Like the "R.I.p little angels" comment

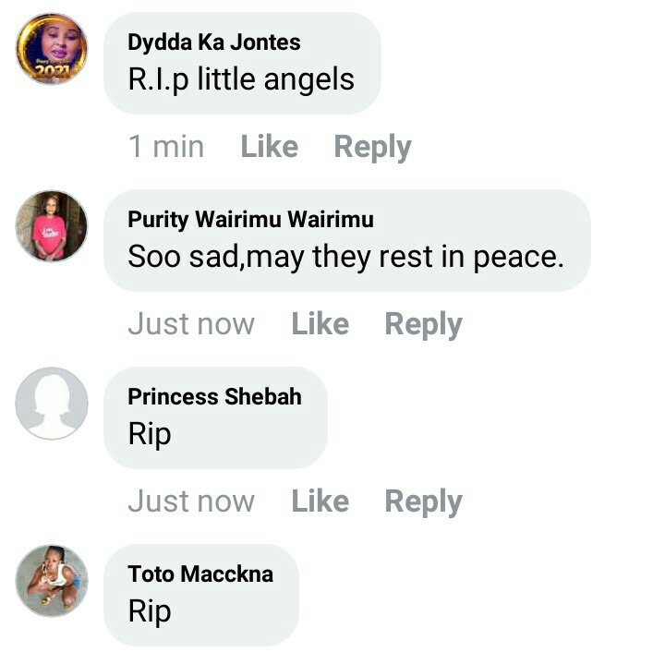[x=270, y=147]
